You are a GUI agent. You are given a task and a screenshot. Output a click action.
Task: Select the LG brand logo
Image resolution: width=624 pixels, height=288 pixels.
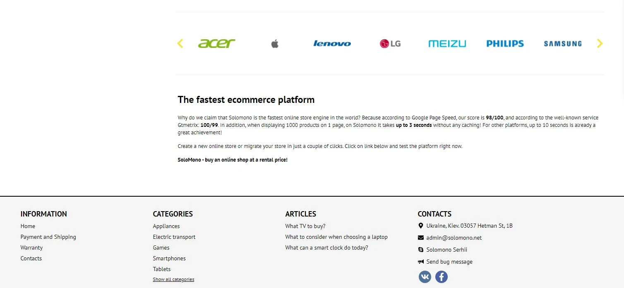389,43
